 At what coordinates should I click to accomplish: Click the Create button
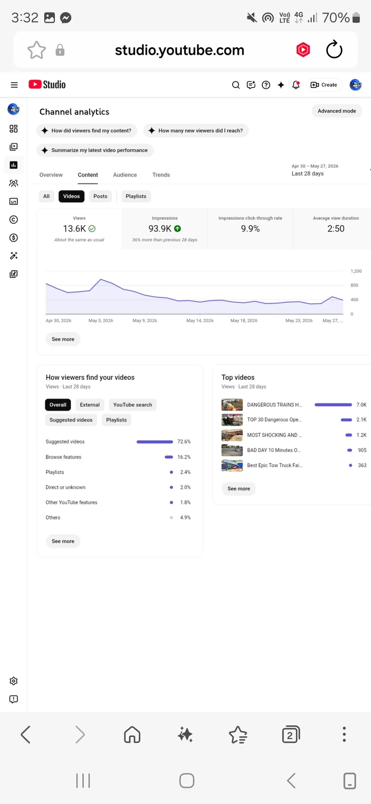pos(324,85)
